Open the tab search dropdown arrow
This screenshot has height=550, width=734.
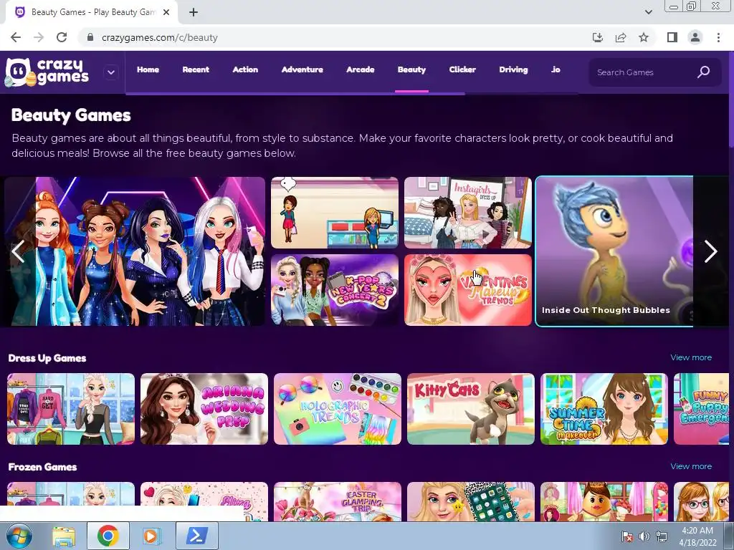[x=648, y=12]
